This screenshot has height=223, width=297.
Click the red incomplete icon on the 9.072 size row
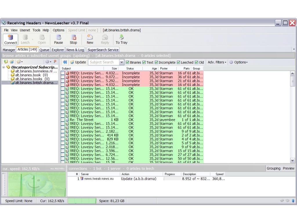(x=67, y=77)
